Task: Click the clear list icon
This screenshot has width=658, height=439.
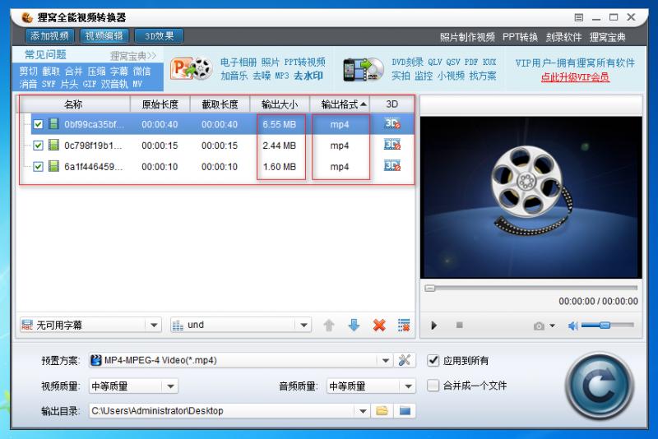Action: pyautogui.click(x=404, y=325)
